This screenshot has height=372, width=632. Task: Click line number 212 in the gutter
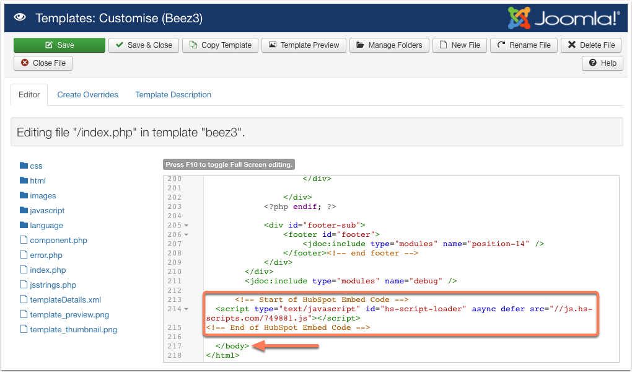pos(175,291)
